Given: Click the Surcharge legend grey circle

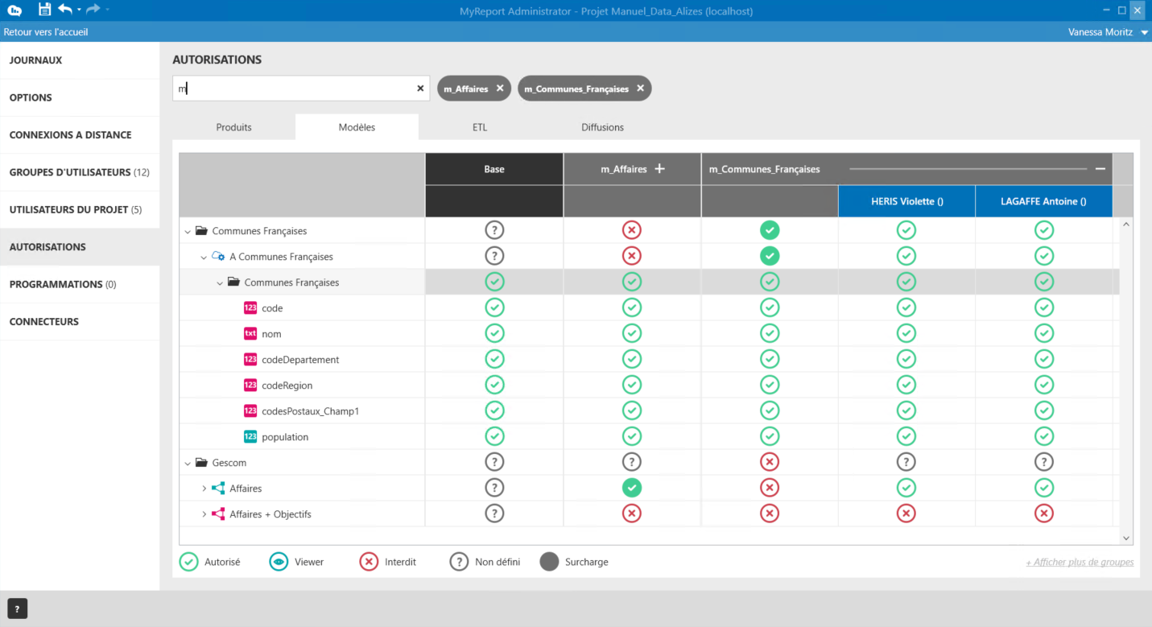Looking at the screenshot, I should tap(549, 562).
